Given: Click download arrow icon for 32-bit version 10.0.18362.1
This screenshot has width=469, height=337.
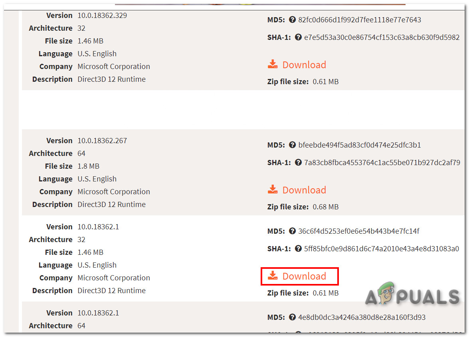Looking at the screenshot, I should click(x=273, y=275).
